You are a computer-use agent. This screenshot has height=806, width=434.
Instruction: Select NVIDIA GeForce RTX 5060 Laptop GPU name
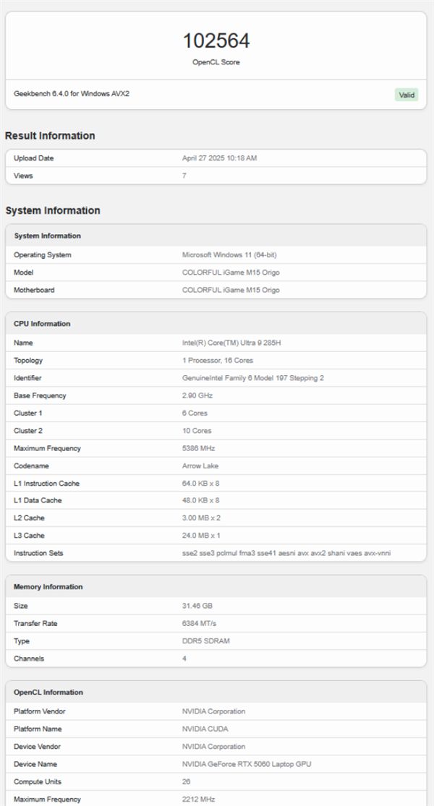[x=247, y=764]
